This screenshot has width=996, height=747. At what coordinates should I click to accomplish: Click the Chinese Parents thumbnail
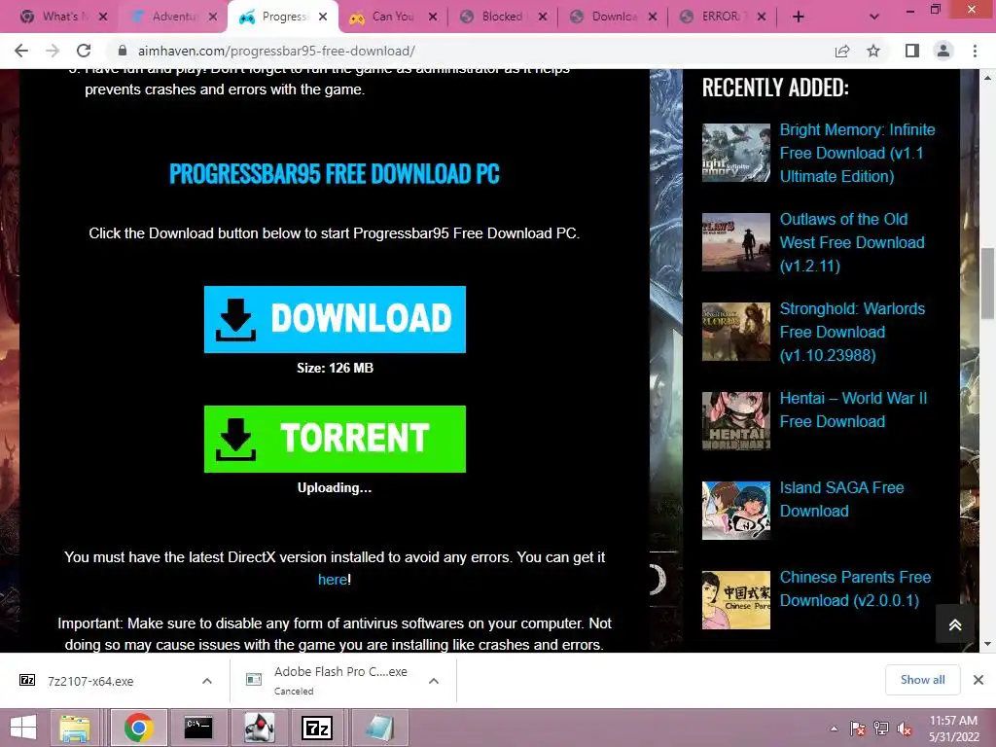pyautogui.click(x=736, y=599)
